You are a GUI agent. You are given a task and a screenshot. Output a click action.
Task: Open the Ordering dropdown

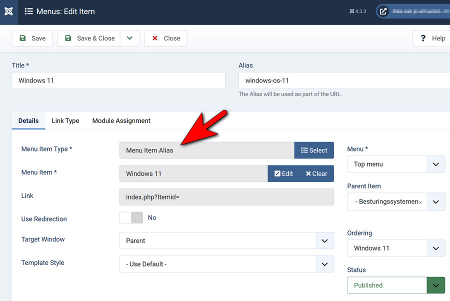396,248
